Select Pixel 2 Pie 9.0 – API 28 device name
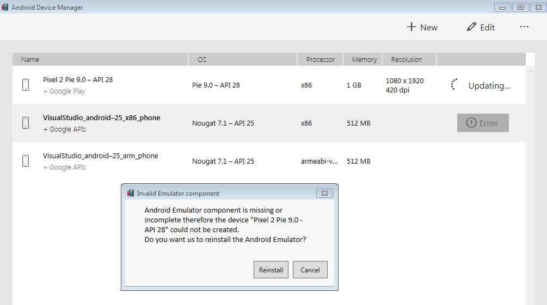 pos(78,79)
